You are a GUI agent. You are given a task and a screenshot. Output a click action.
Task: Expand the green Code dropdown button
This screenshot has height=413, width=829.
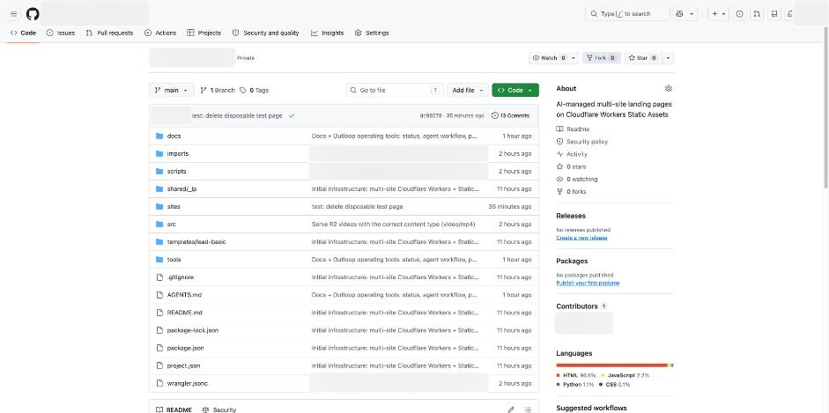pos(515,91)
